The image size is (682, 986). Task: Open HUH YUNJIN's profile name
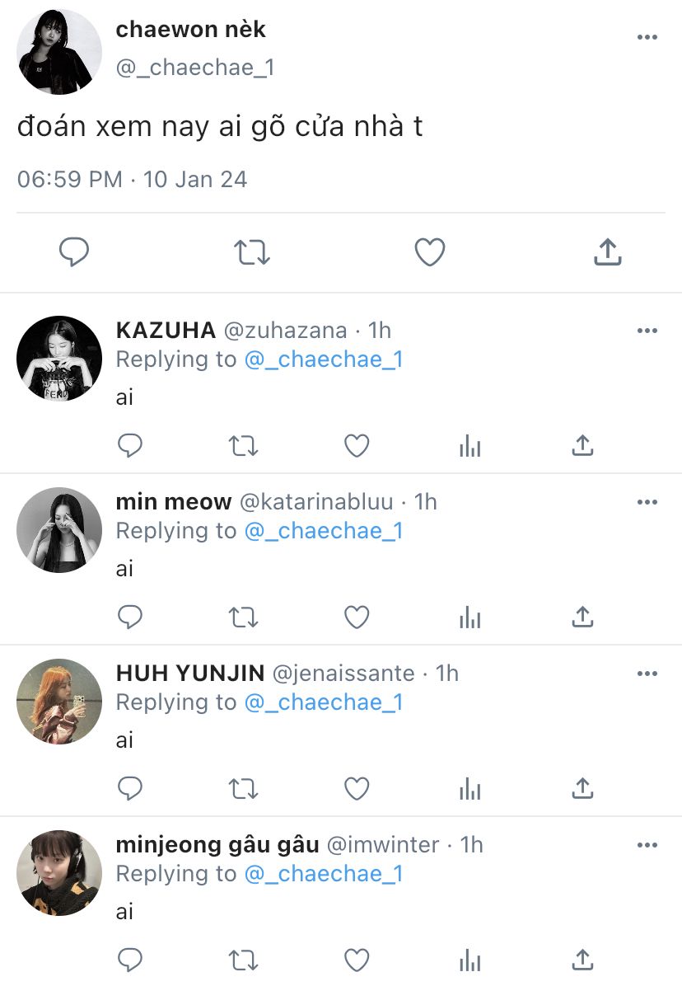(190, 673)
